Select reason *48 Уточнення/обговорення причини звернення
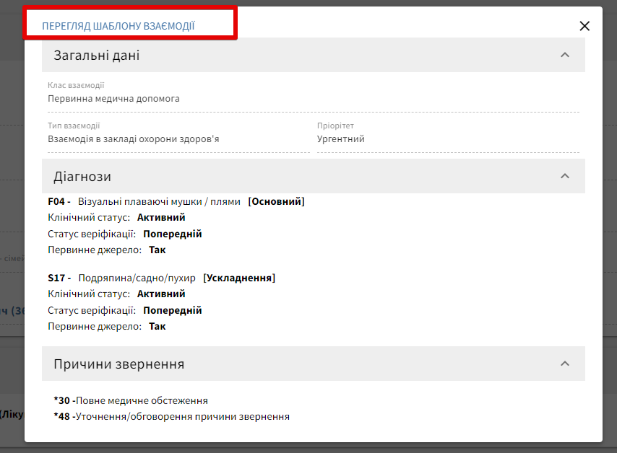 (x=171, y=416)
